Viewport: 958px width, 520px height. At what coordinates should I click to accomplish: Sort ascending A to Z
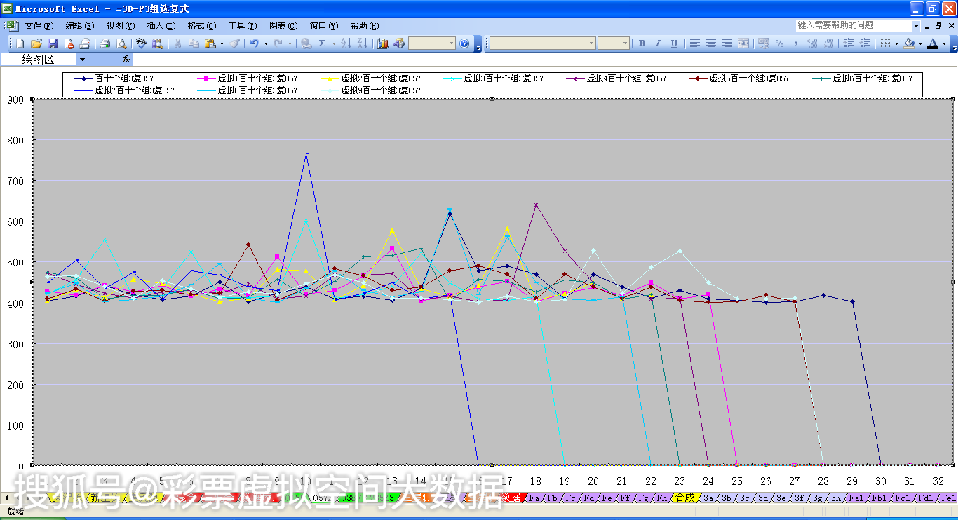point(346,43)
